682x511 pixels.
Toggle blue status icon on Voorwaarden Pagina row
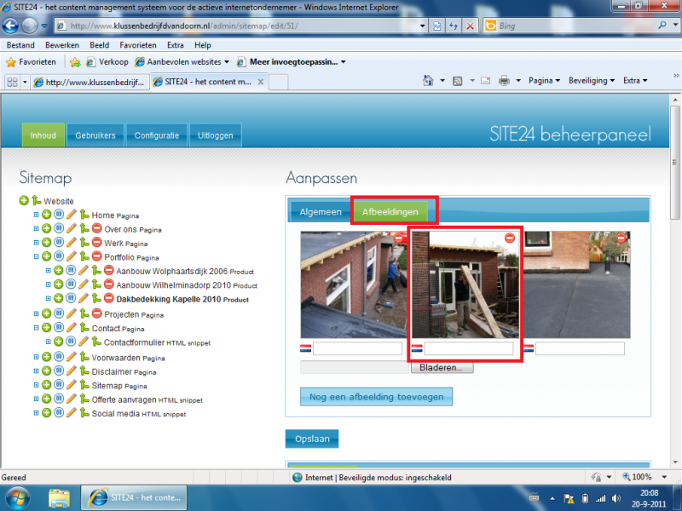coord(59,357)
